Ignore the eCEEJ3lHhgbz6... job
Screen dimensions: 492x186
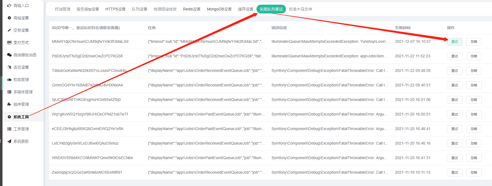(x=474, y=129)
